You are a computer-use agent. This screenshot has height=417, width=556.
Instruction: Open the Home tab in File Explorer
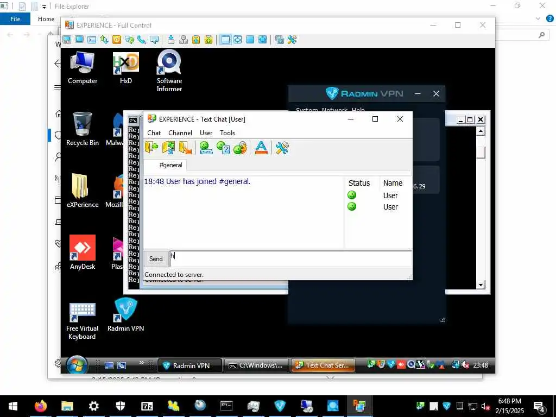46,19
